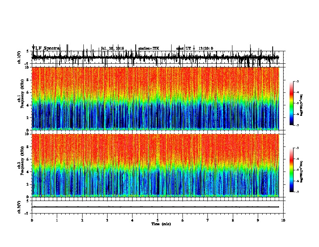Screen dimensions: 319x247
Task: Click inside the ch.1 spectrogram panel
Action: pos(155,98)
